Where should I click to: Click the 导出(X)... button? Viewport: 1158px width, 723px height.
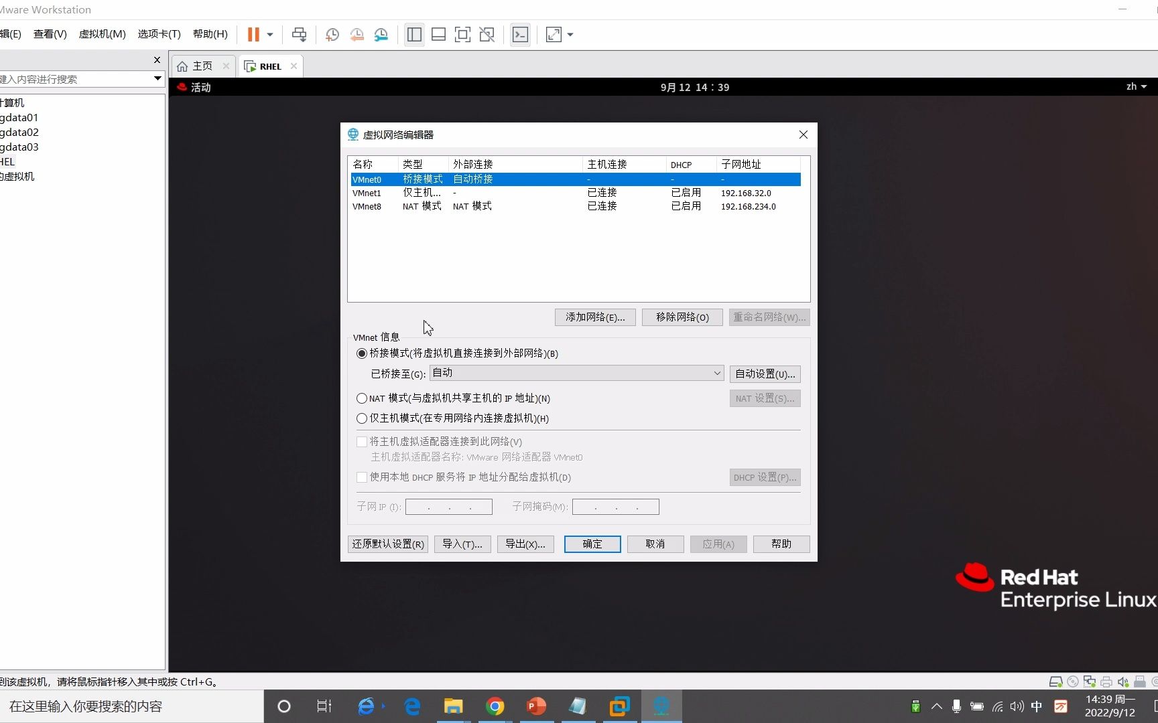click(x=525, y=544)
